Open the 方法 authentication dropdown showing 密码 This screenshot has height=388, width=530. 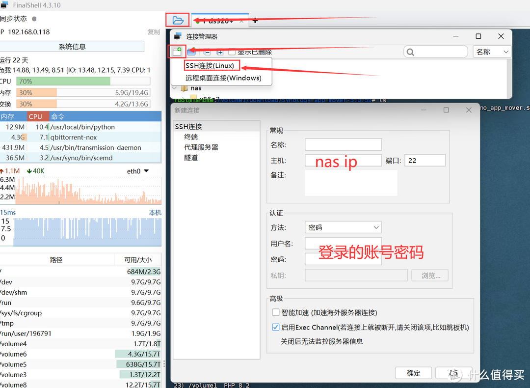click(343, 227)
